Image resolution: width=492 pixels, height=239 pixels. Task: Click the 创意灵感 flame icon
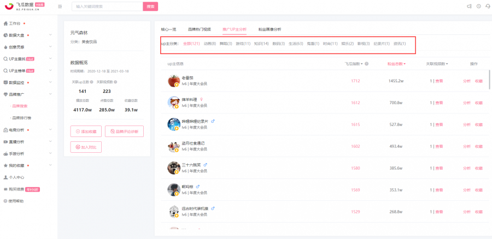pyautogui.click(x=5, y=47)
